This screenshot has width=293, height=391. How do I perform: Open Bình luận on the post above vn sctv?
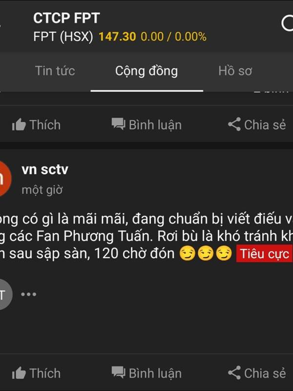point(146,125)
